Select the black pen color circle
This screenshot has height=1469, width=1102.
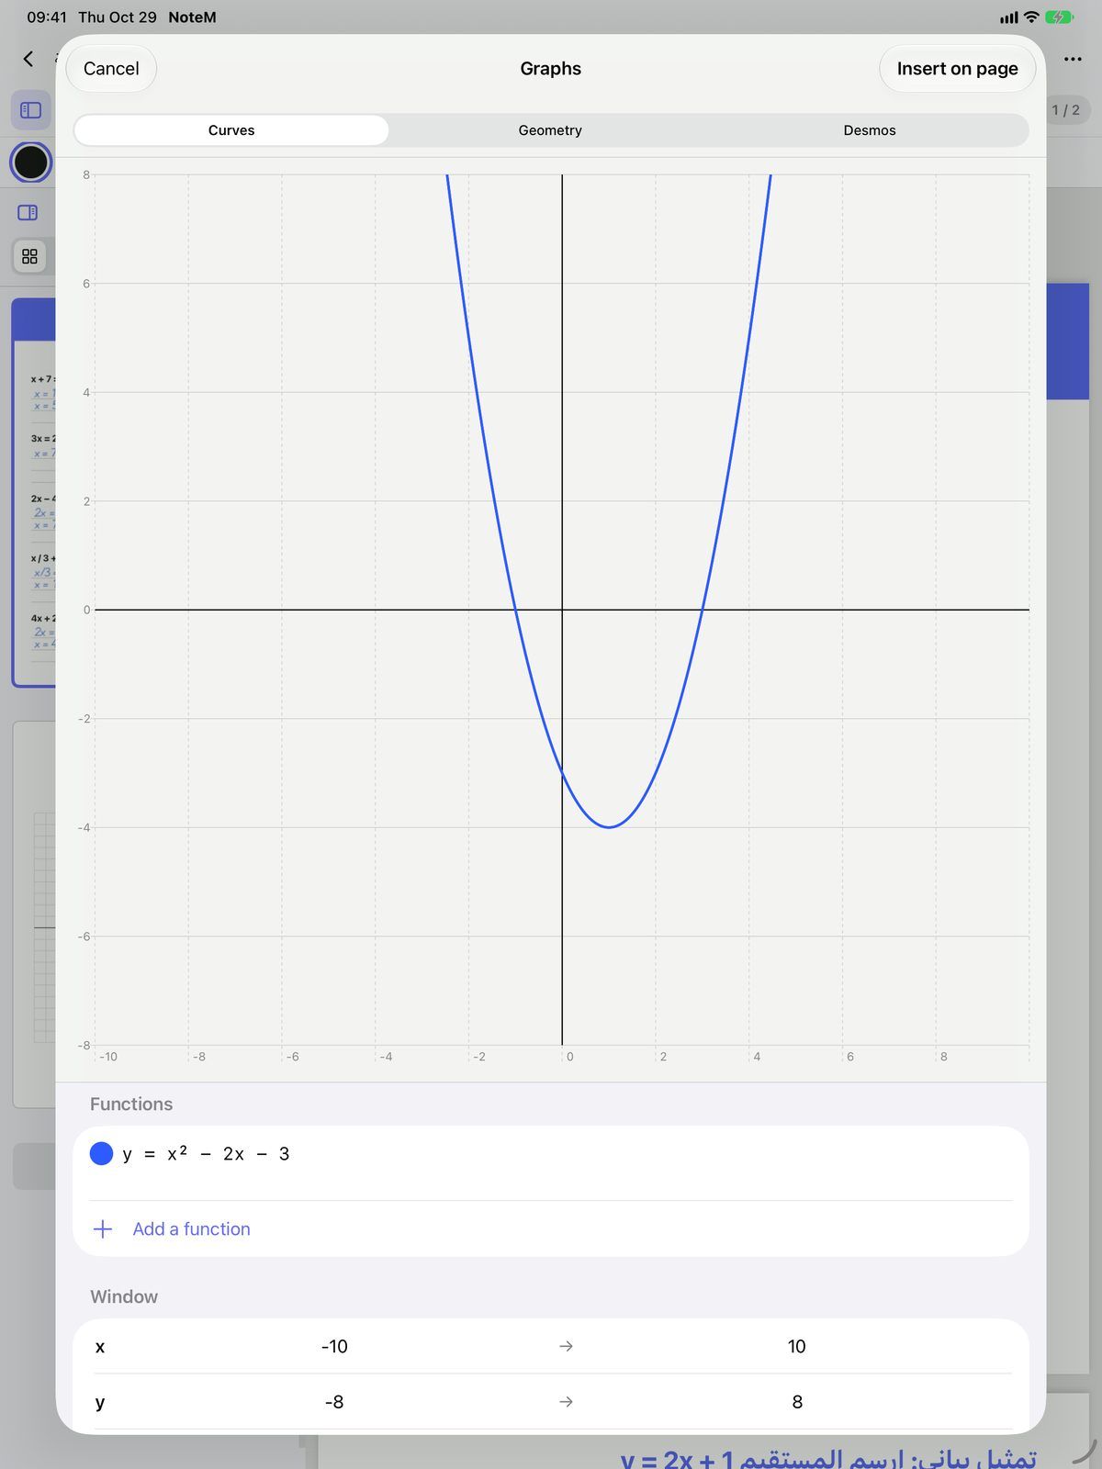point(31,163)
